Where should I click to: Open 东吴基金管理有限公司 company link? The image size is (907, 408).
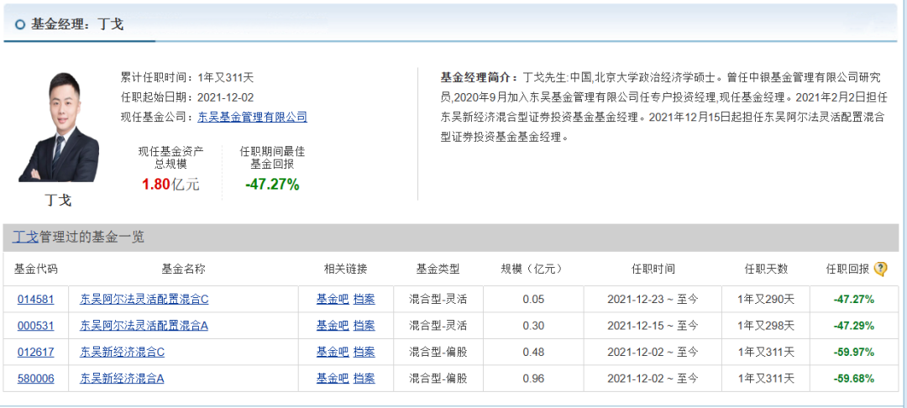click(x=252, y=117)
